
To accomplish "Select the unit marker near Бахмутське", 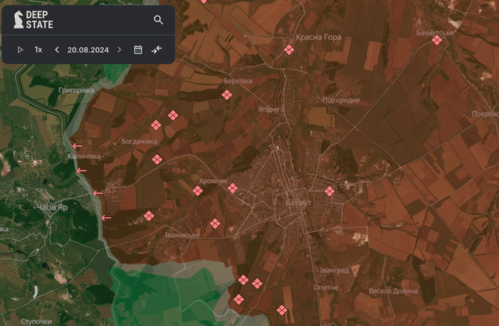I will coord(437,40).
